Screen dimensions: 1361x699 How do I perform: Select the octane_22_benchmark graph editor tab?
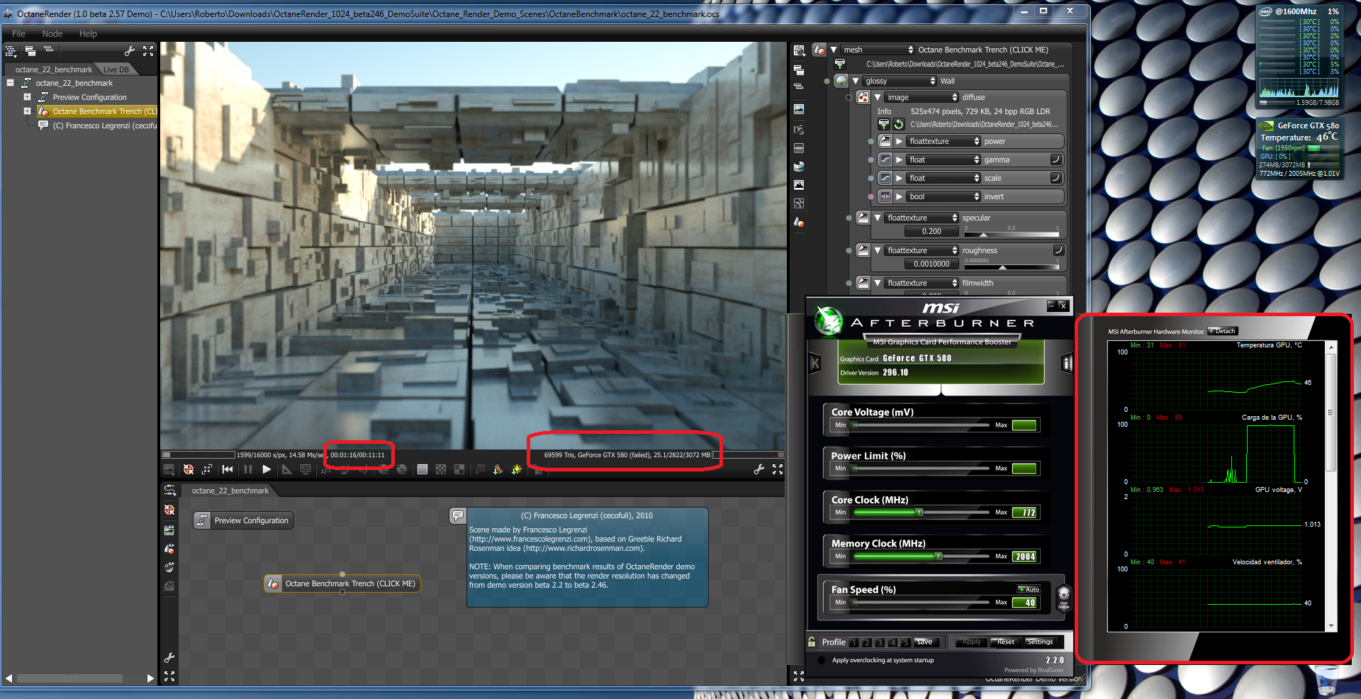tap(230, 491)
